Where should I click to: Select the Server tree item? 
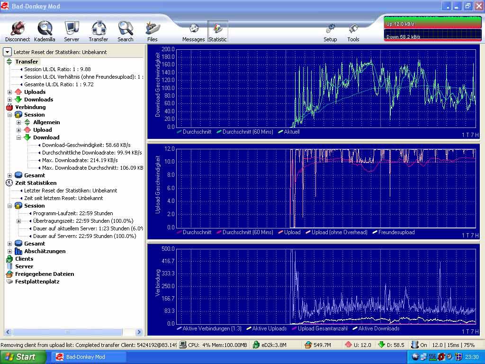(x=24, y=266)
